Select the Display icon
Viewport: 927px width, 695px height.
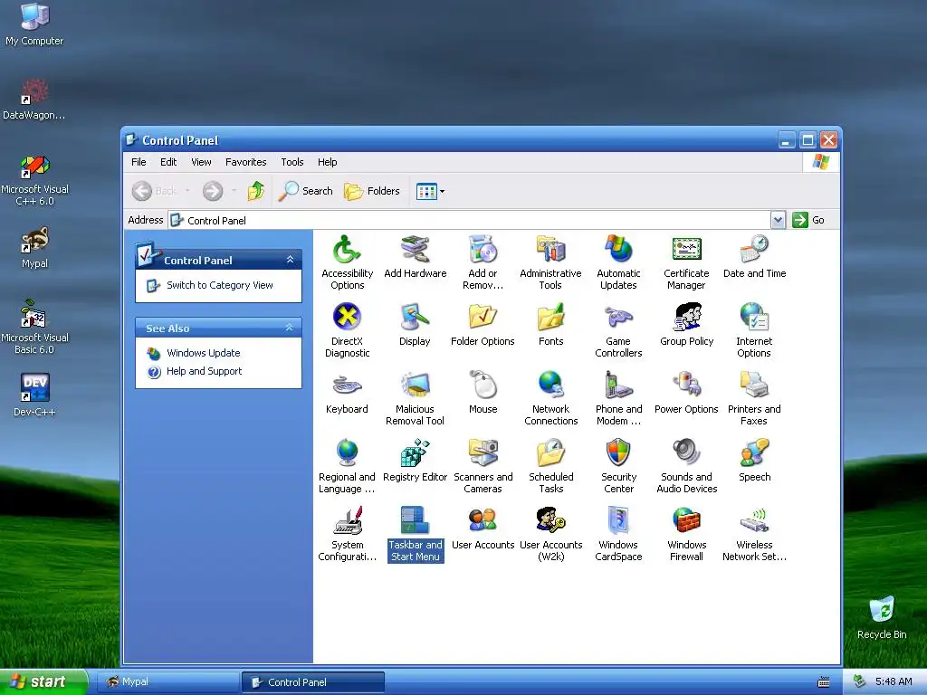coord(415,318)
